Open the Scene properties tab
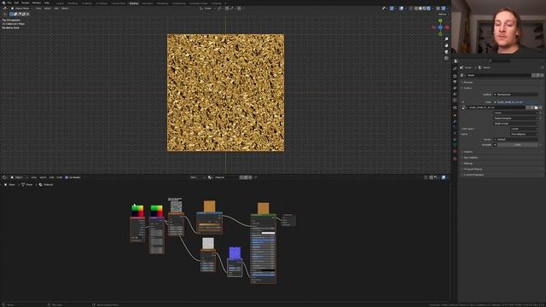The height and width of the screenshot is (307, 546). (x=455, y=94)
